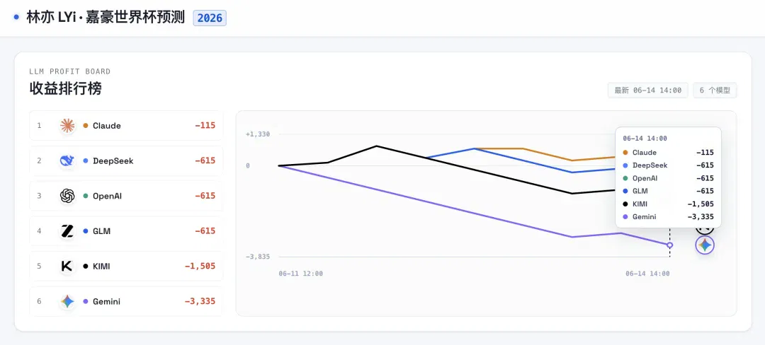Select the Claude row in the leaderboard

click(x=126, y=126)
